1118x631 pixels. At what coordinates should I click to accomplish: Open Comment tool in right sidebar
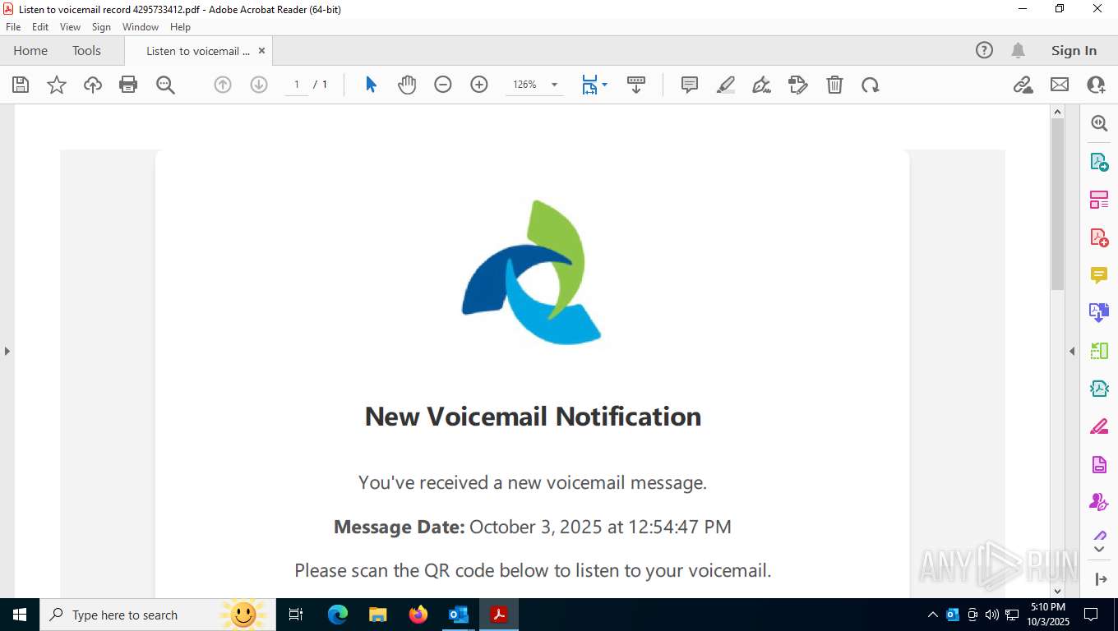[1099, 275]
